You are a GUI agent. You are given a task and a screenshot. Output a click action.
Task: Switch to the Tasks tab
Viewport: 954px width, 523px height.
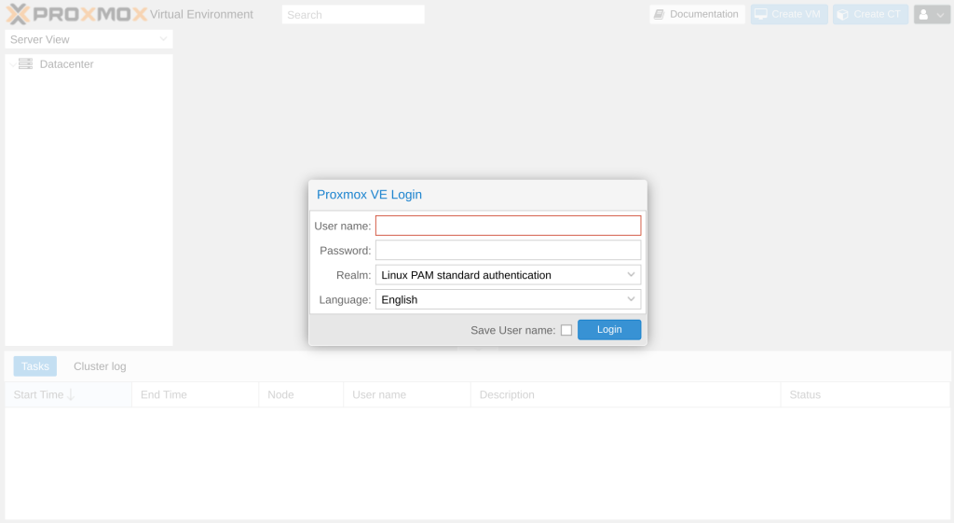(35, 366)
